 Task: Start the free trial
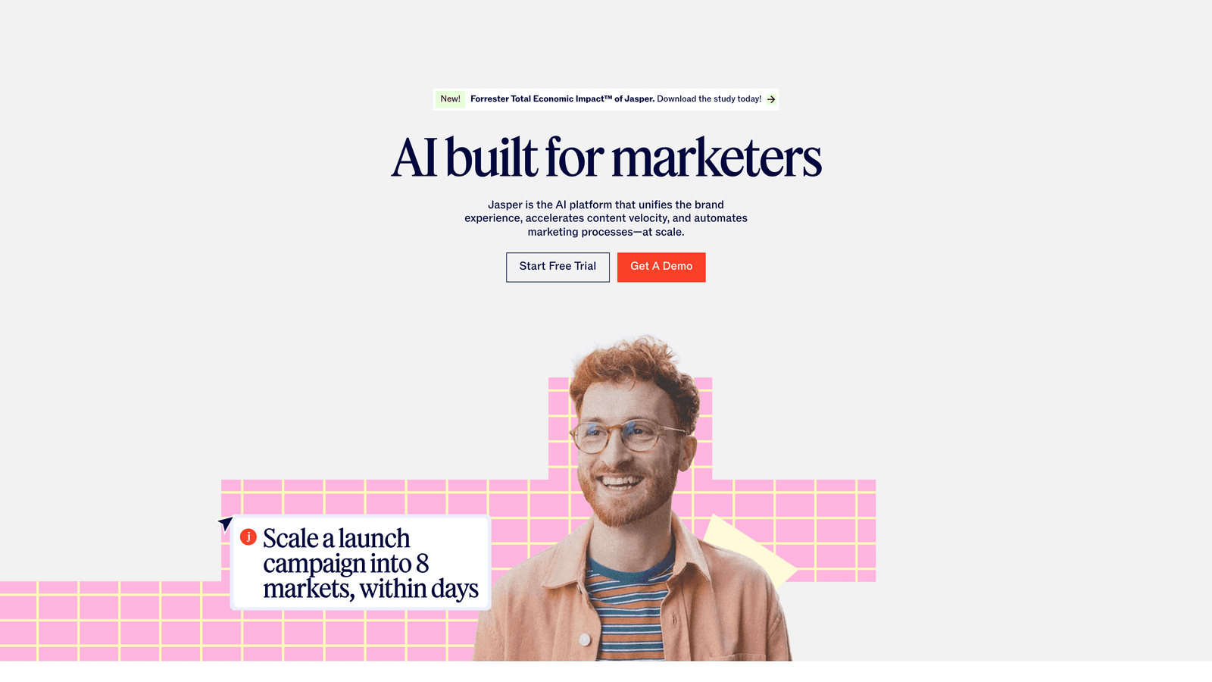tap(558, 267)
